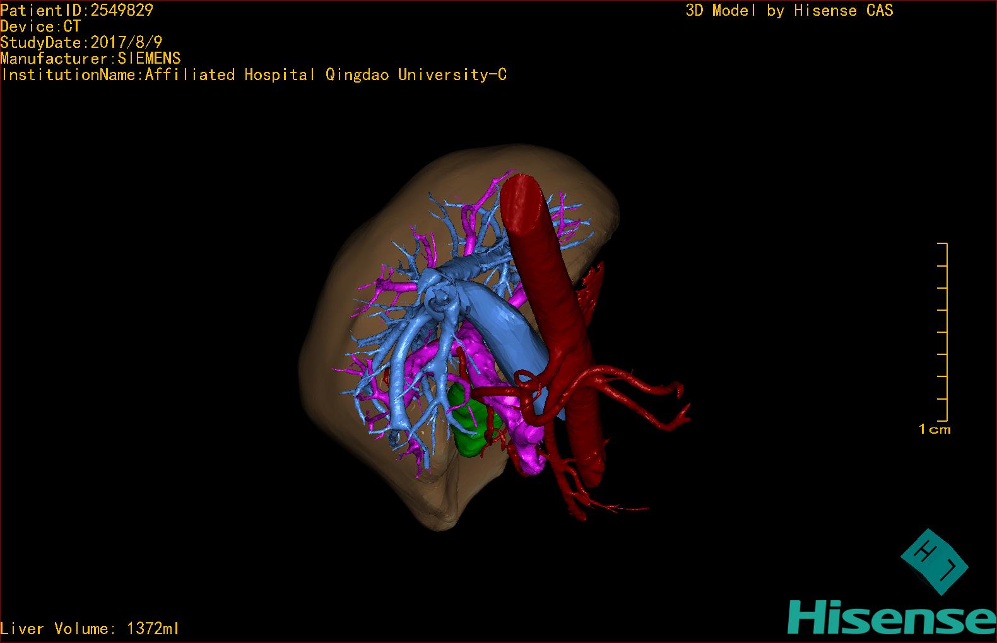The height and width of the screenshot is (643, 997).
Task: Click the yellow vertical scale ruler
Action: tap(943, 332)
